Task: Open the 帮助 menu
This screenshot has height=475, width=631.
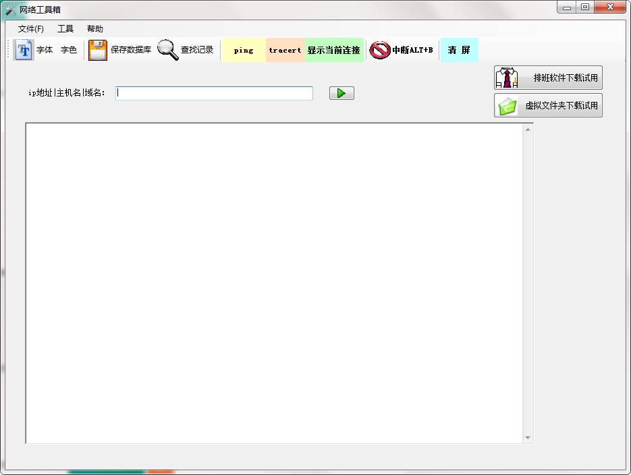Action: point(95,29)
